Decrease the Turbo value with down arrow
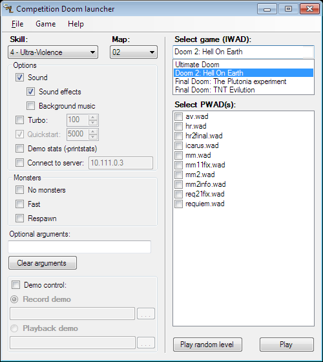Image resolution: width=323 pixels, height=362 pixels. point(93,123)
